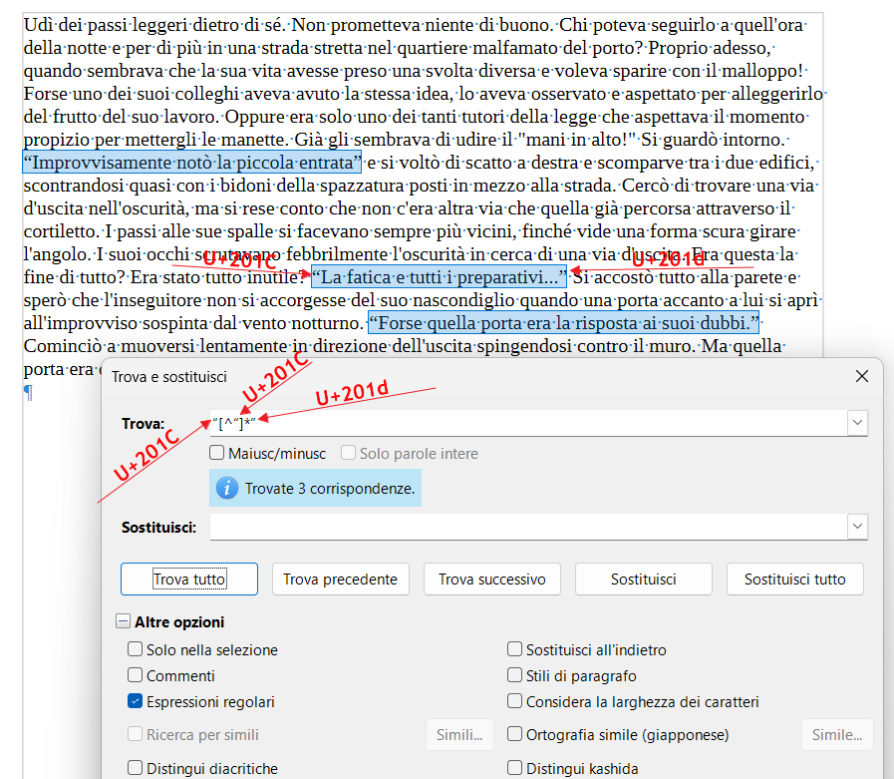The height and width of the screenshot is (779, 894).
Task: Close the Trova e sostituisci dialog
Action: pos(862,376)
